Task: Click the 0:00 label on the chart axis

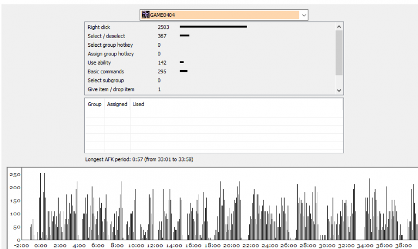Action: [x=40, y=246]
